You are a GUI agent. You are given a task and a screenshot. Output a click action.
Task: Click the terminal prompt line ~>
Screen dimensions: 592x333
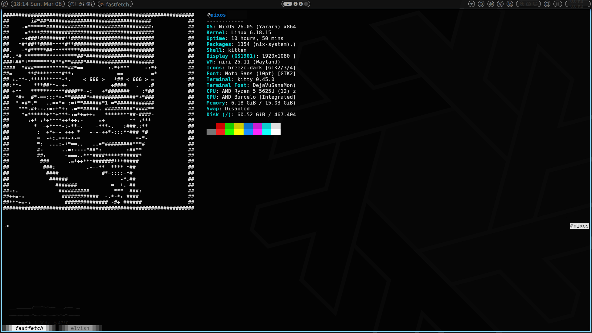(6, 226)
